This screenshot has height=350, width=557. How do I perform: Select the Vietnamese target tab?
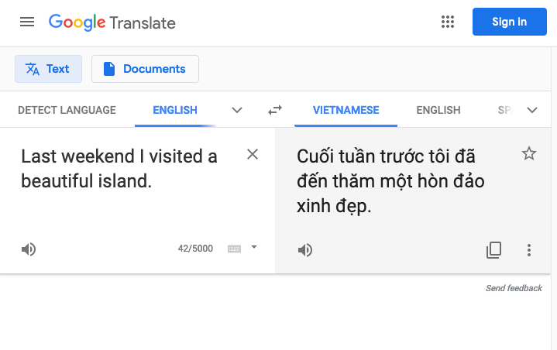pyautogui.click(x=346, y=110)
